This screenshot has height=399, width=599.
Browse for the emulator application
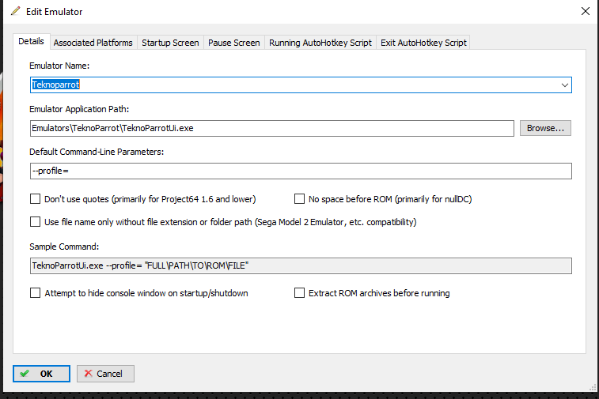tap(545, 128)
